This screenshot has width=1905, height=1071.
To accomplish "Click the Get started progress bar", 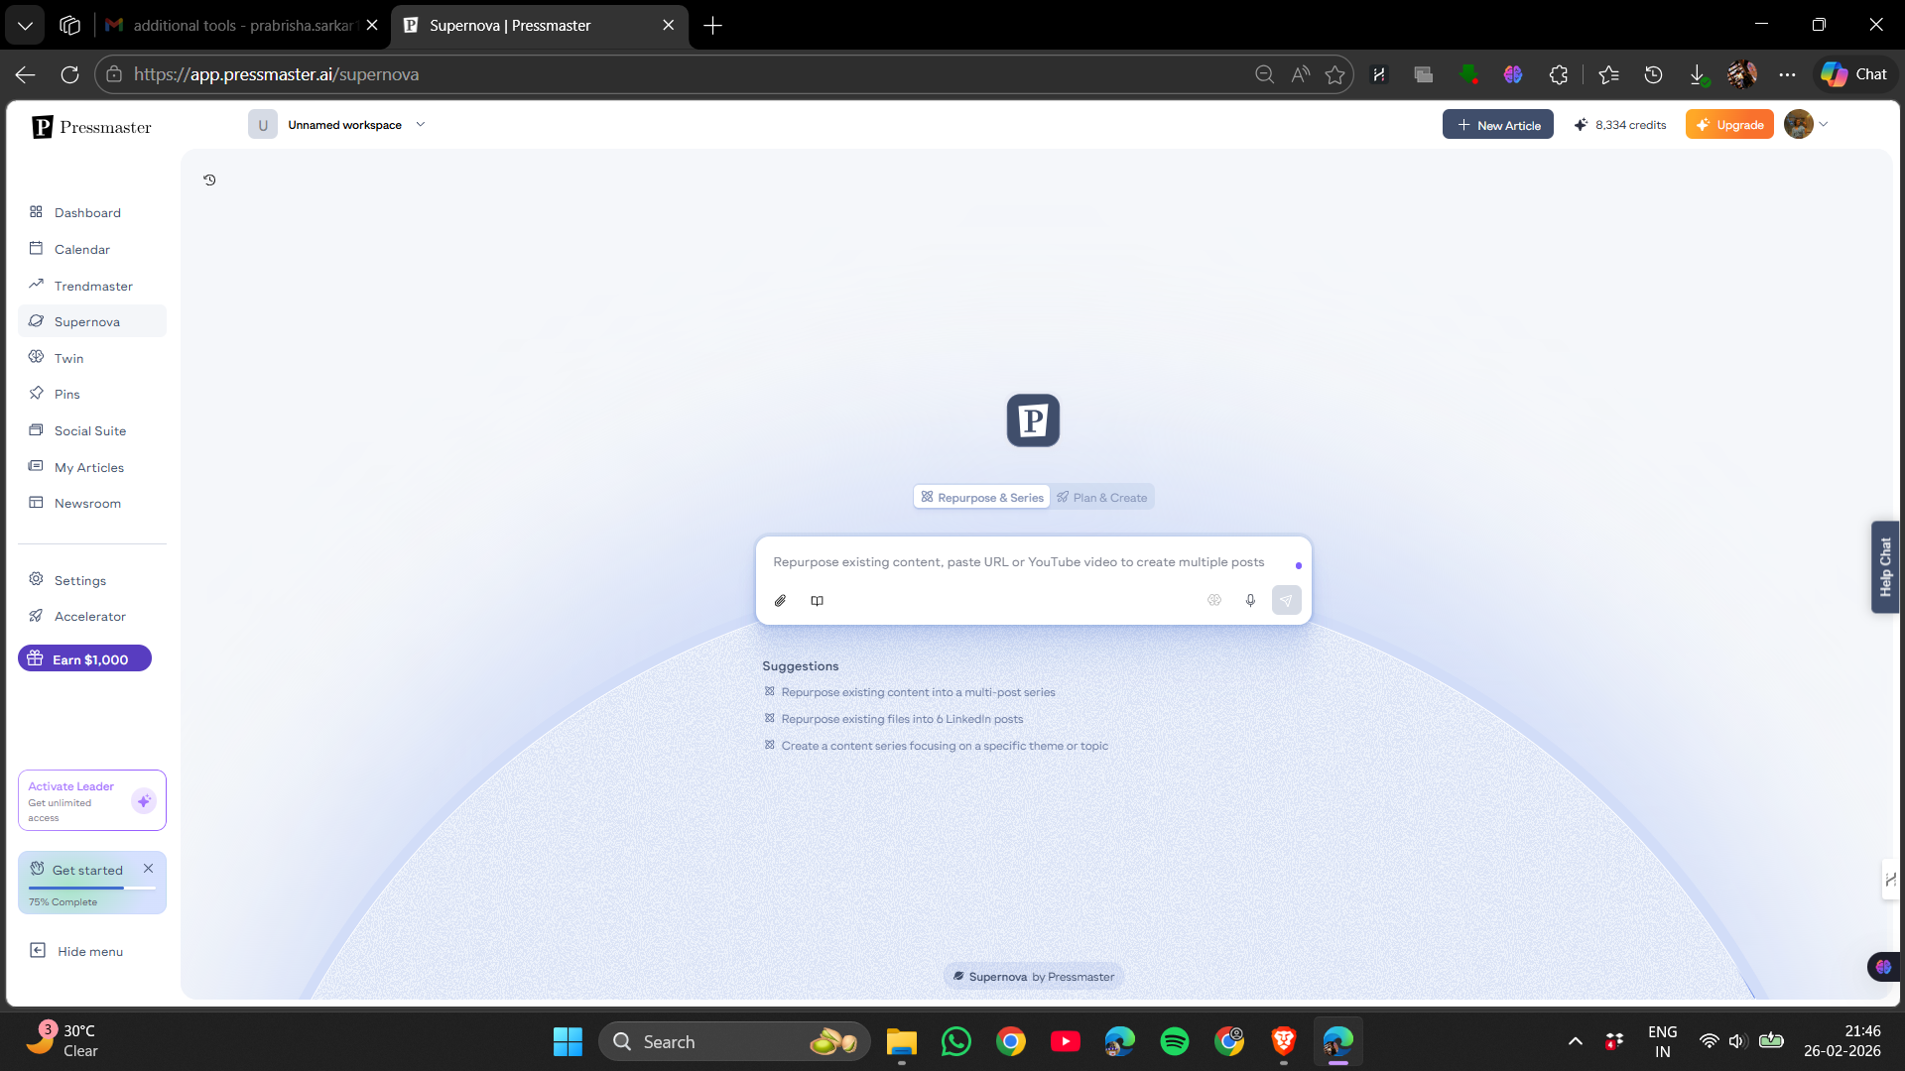I will (91, 888).
